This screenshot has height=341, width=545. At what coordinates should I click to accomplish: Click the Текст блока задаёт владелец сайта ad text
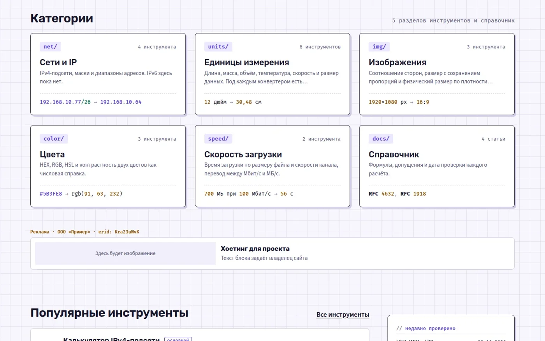pyautogui.click(x=264, y=258)
